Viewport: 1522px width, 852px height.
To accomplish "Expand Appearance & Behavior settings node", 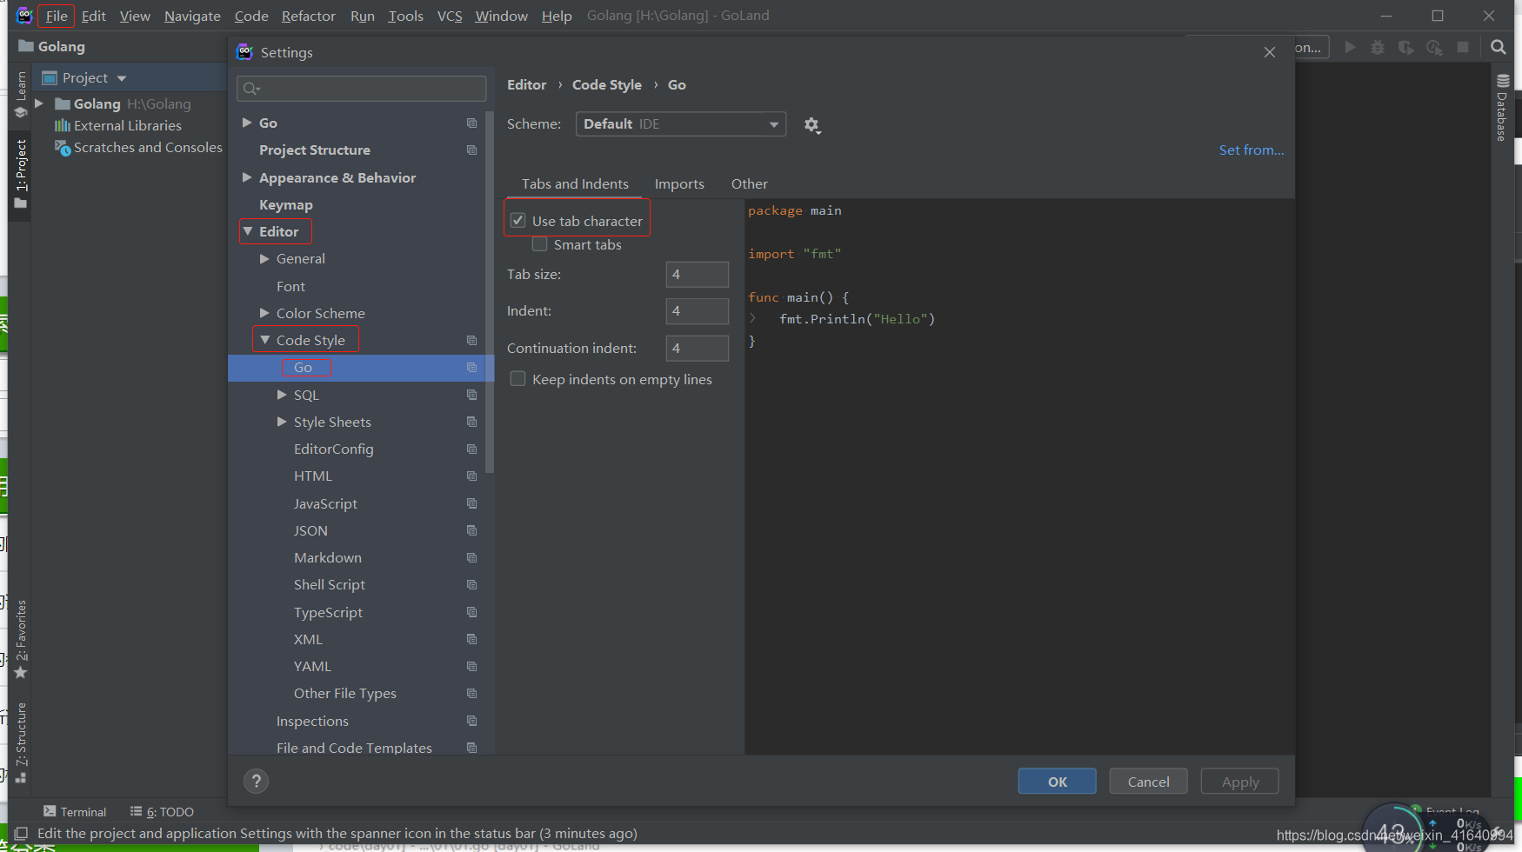I will point(247,177).
